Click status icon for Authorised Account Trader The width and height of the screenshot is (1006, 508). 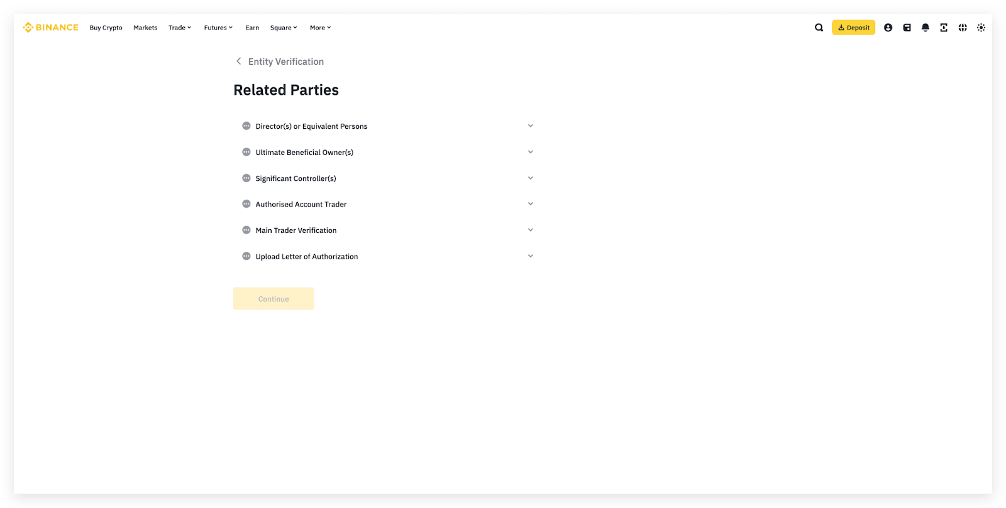[246, 204]
